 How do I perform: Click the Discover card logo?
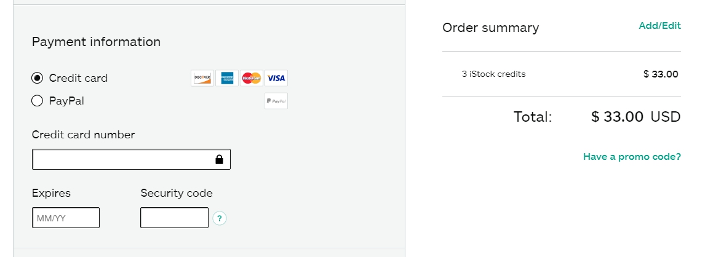click(202, 78)
